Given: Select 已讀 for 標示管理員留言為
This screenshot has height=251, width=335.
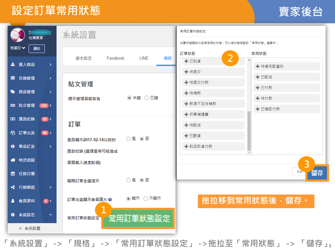Looking at the screenshot, I should (x=147, y=98).
